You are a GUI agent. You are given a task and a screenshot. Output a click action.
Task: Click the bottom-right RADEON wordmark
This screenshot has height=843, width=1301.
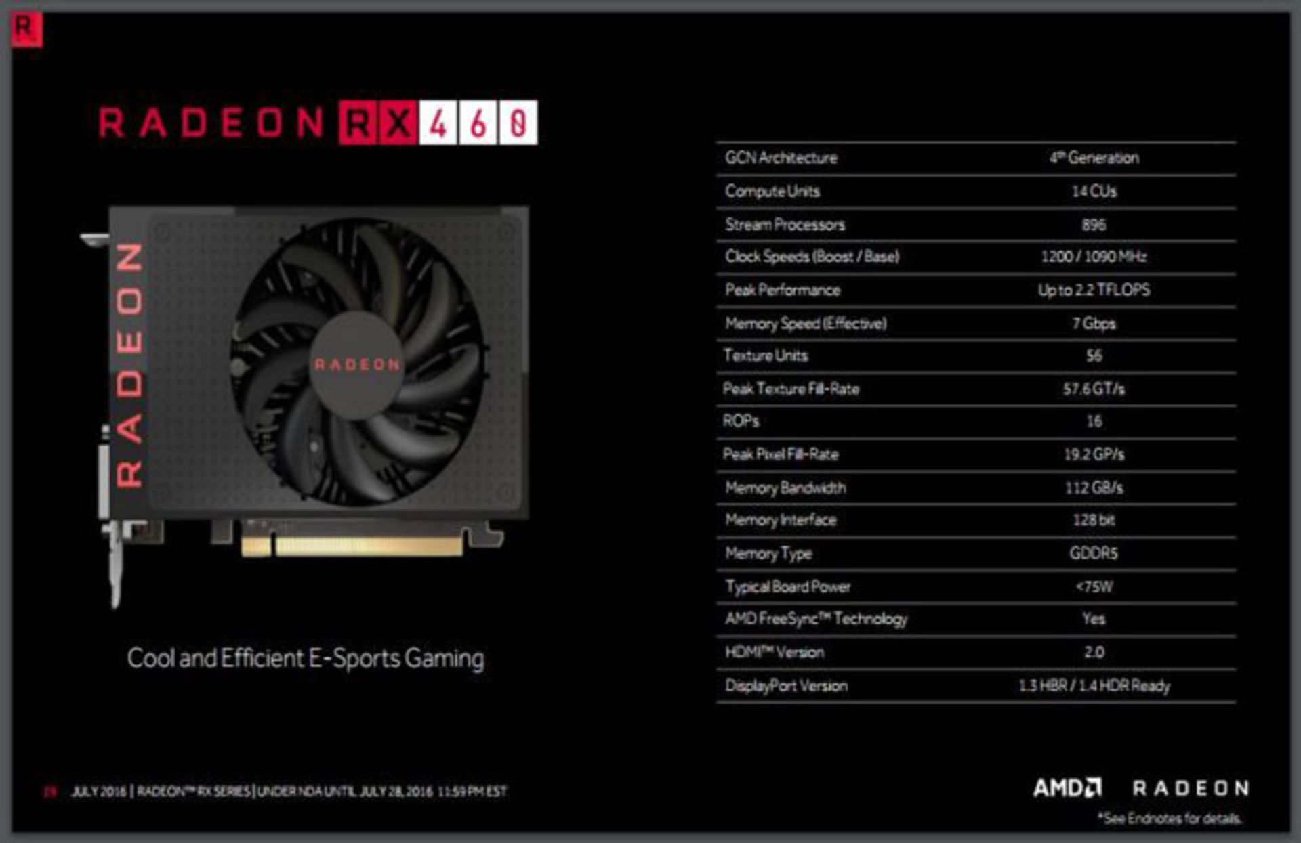click(x=1191, y=788)
